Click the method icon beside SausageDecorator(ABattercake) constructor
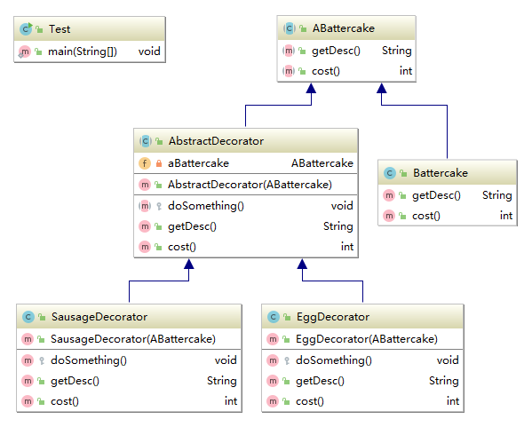Image resolution: width=532 pixels, height=427 pixels. (x=28, y=339)
